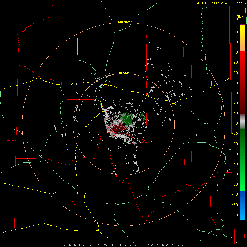247x247 pixels.
Task: Click the 40 value on velocity scale
Action: pyautogui.click(x=236, y=83)
